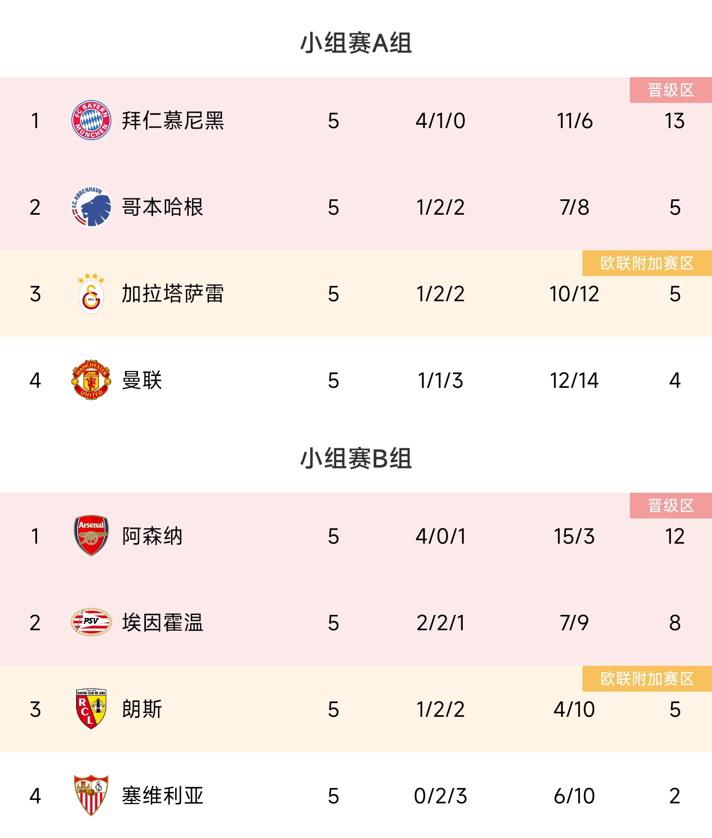Tap the 晋级区 tag in Group A
This screenshot has width=712, height=838.
pos(670,90)
